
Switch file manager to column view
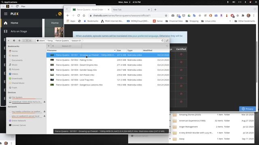(30, 40)
